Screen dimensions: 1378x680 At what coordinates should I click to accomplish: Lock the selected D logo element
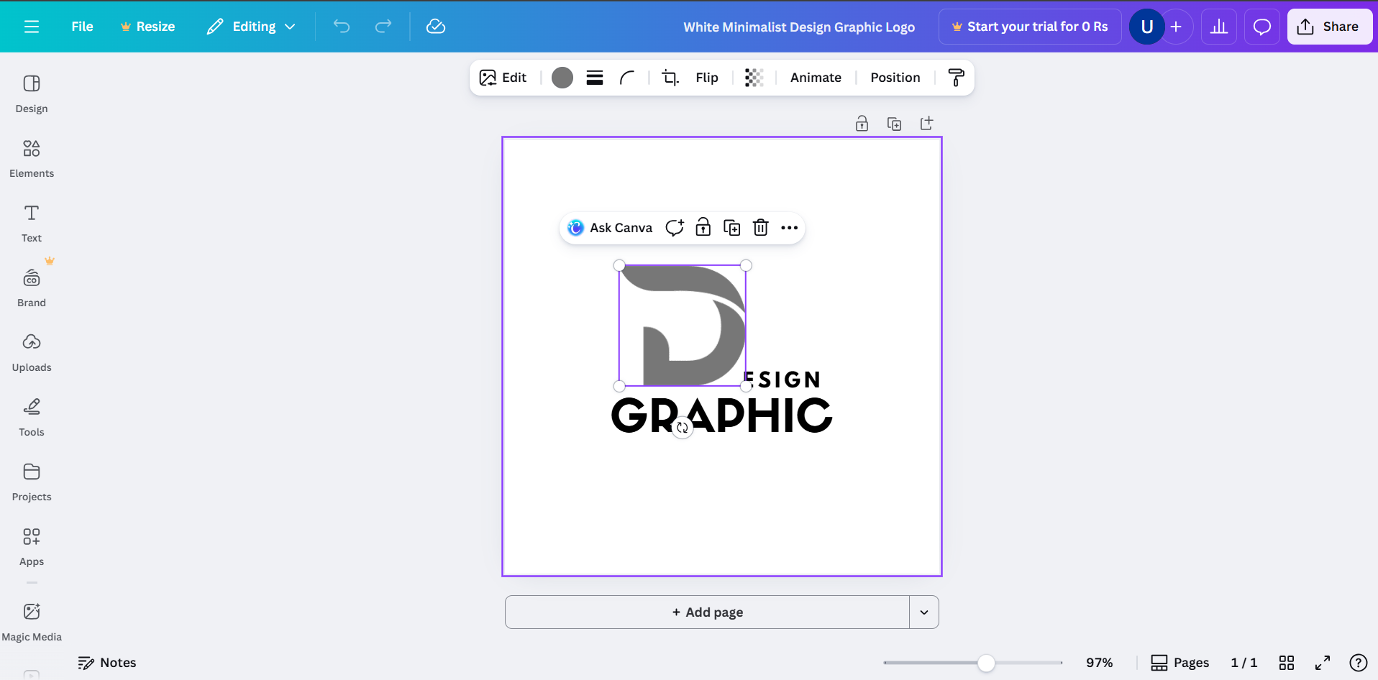click(x=703, y=227)
